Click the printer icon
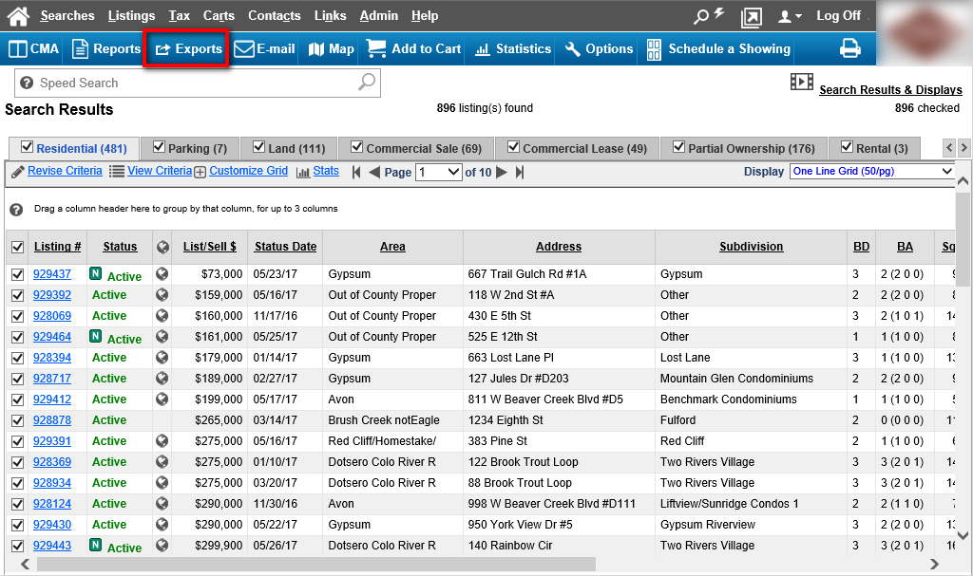The image size is (973, 576). [850, 48]
